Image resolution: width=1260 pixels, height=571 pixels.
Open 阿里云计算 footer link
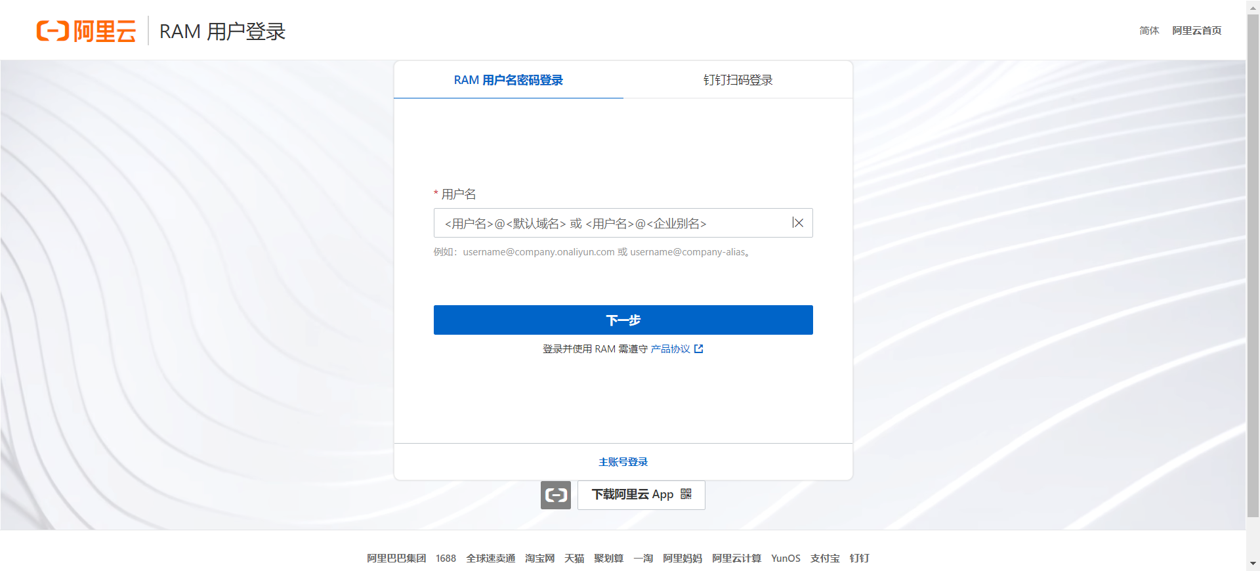coord(737,559)
